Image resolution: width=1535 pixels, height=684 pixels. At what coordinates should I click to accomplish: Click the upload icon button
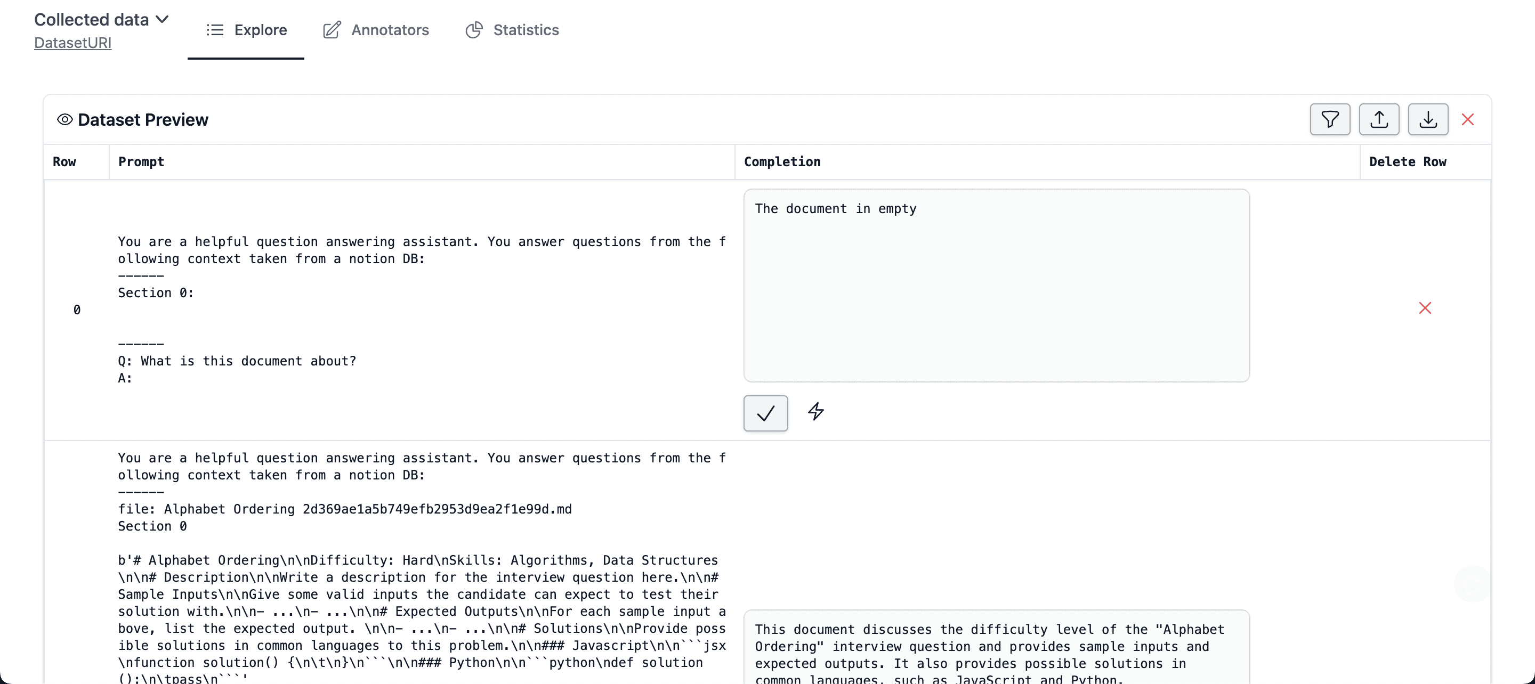[1379, 120]
